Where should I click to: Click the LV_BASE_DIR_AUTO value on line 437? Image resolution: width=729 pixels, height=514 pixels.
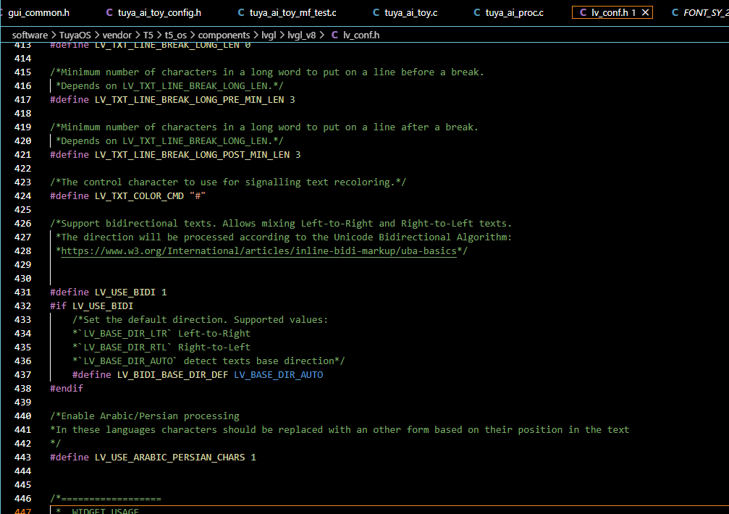point(278,375)
